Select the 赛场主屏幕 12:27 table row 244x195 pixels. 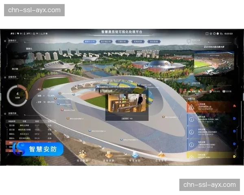30,126
